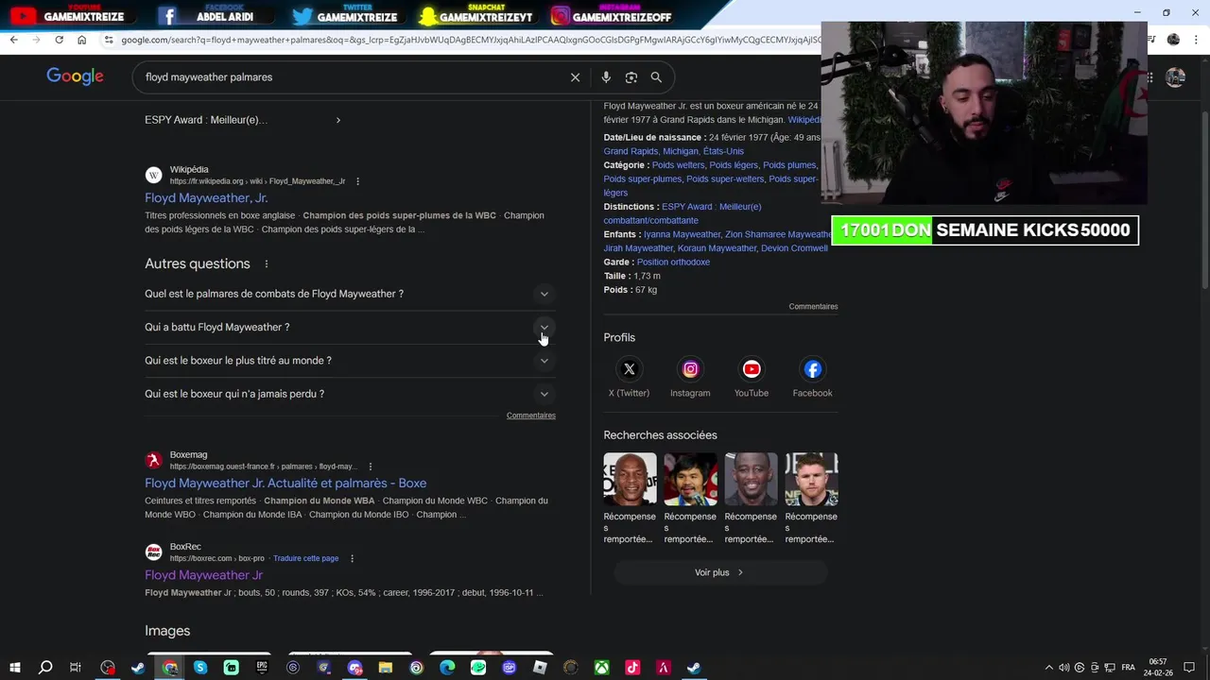Click the Wikipedia favicon
Screen dimensions: 1210x680
153,175
